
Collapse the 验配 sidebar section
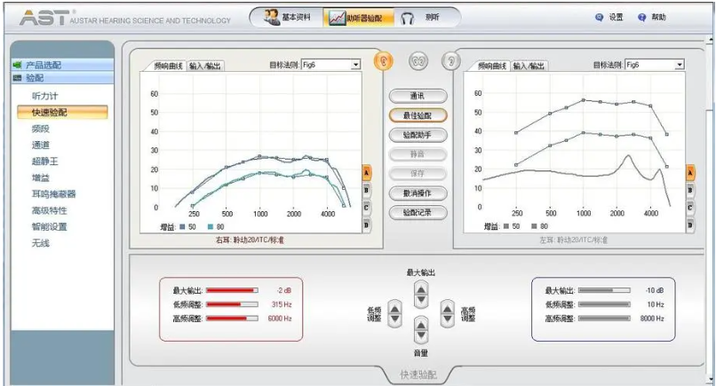pos(62,78)
